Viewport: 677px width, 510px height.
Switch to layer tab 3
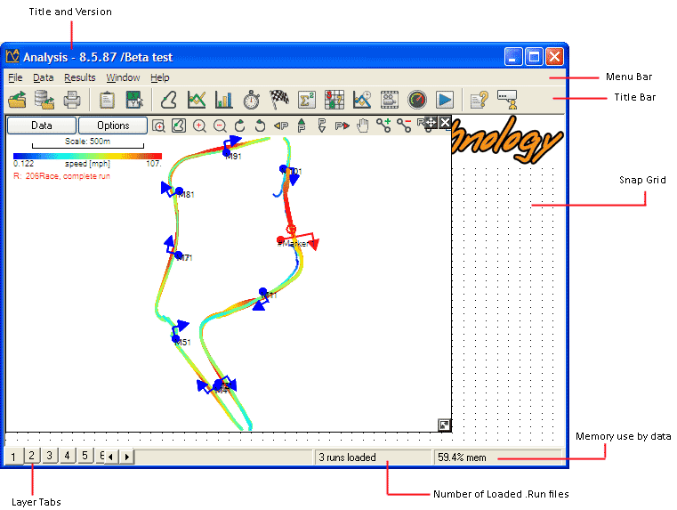click(50, 457)
